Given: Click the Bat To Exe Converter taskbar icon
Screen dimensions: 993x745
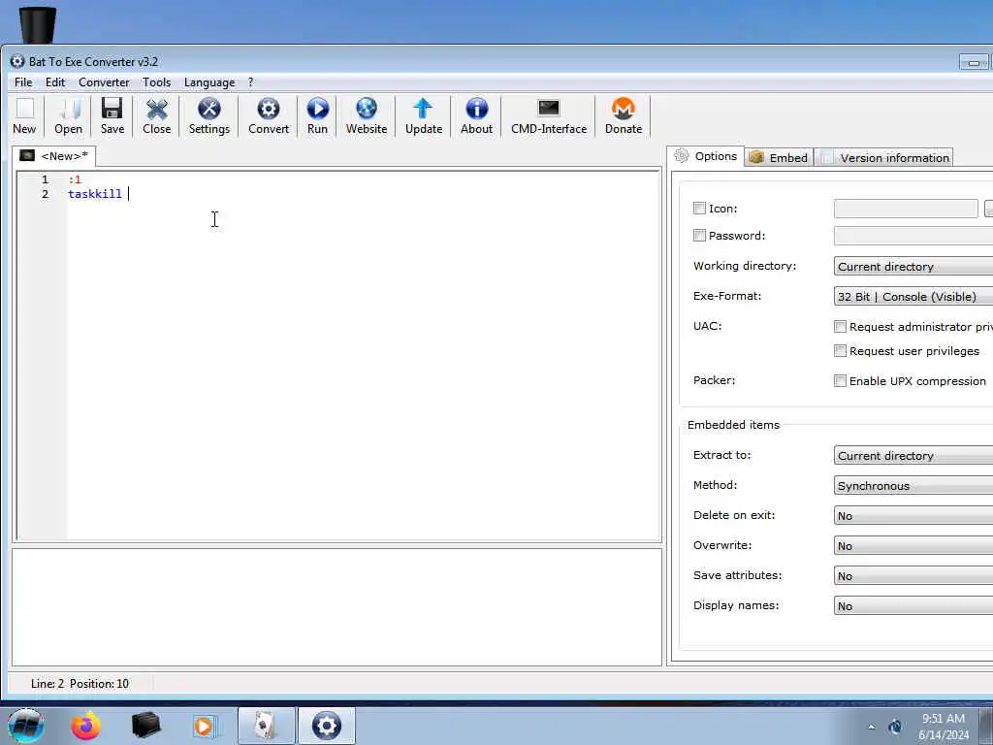Looking at the screenshot, I should click(x=327, y=726).
